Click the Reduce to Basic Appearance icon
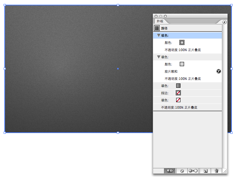This screenshot has height=182, width=238. (193, 171)
